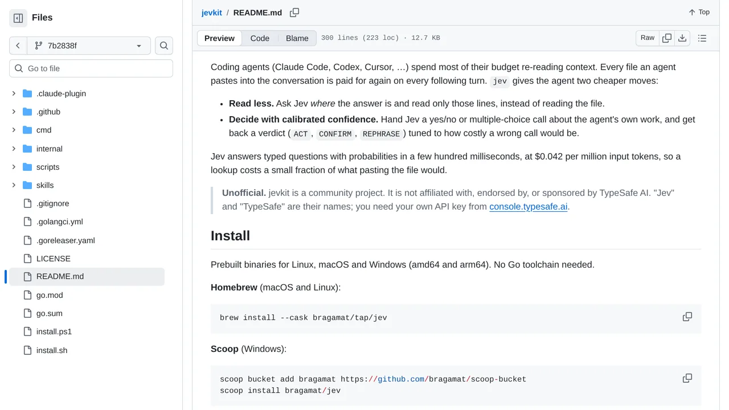Image resolution: width=729 pixels, height=410 pixels.
Task: Open the 7b2838f branch dropdown
Action: (88, 46)
